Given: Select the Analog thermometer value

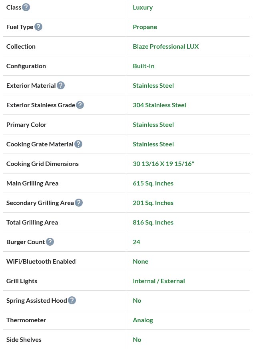Looking at the screenshot, I should click(x=143, y=320).
